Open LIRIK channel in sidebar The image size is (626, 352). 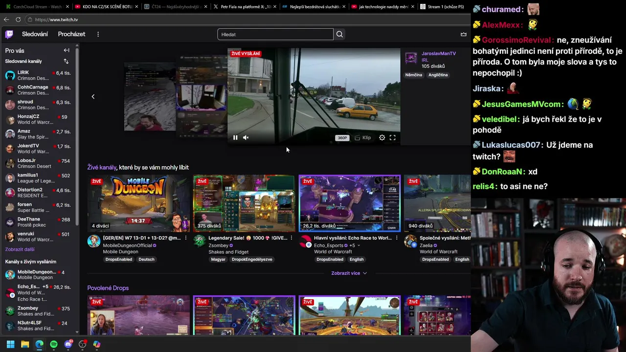(x=39, y=75)
